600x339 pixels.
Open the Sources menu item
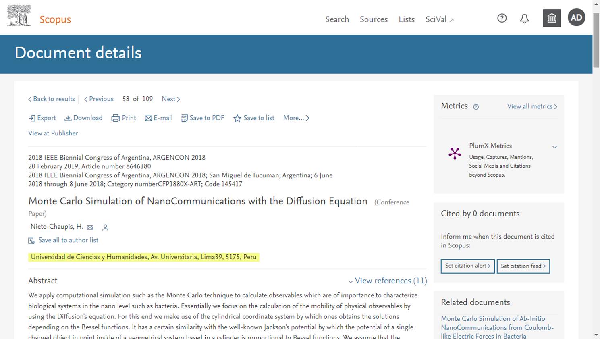(374, 19)
